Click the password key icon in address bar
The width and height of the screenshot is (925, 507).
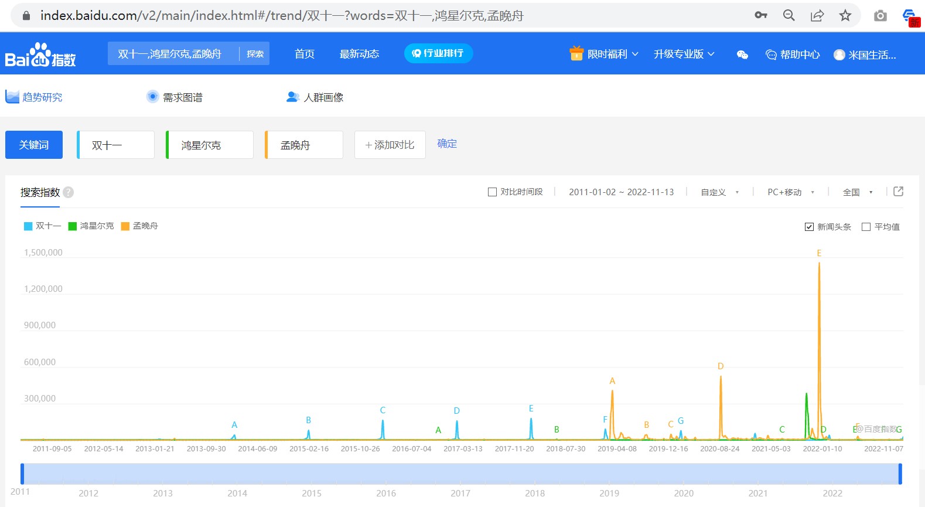point(761,15)
